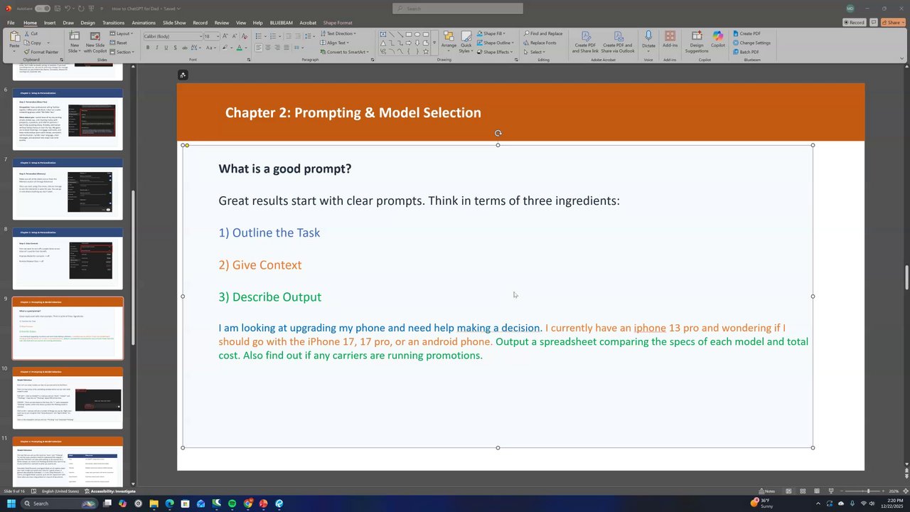This screenshot has height=512, width=910.
Task: Open Quick Styles gallery
Action: tap(466, 41)
